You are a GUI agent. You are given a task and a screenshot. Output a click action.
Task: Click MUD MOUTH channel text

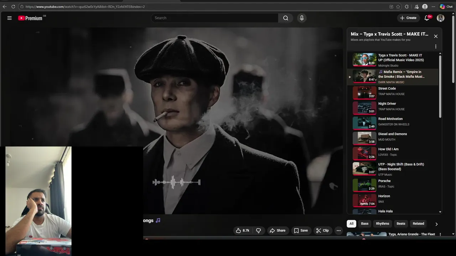[387, 140]
